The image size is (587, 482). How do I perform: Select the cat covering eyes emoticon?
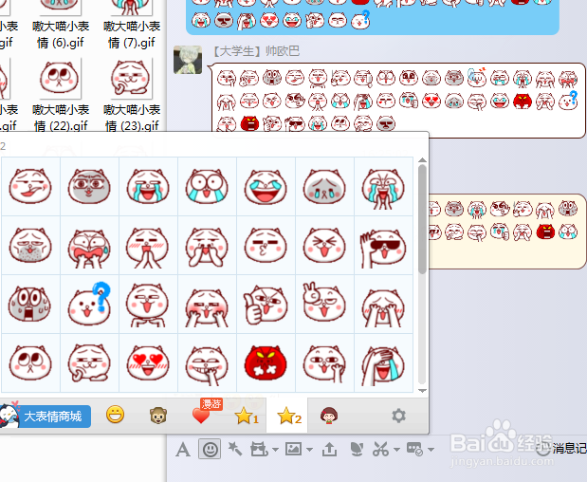point(383,305)
